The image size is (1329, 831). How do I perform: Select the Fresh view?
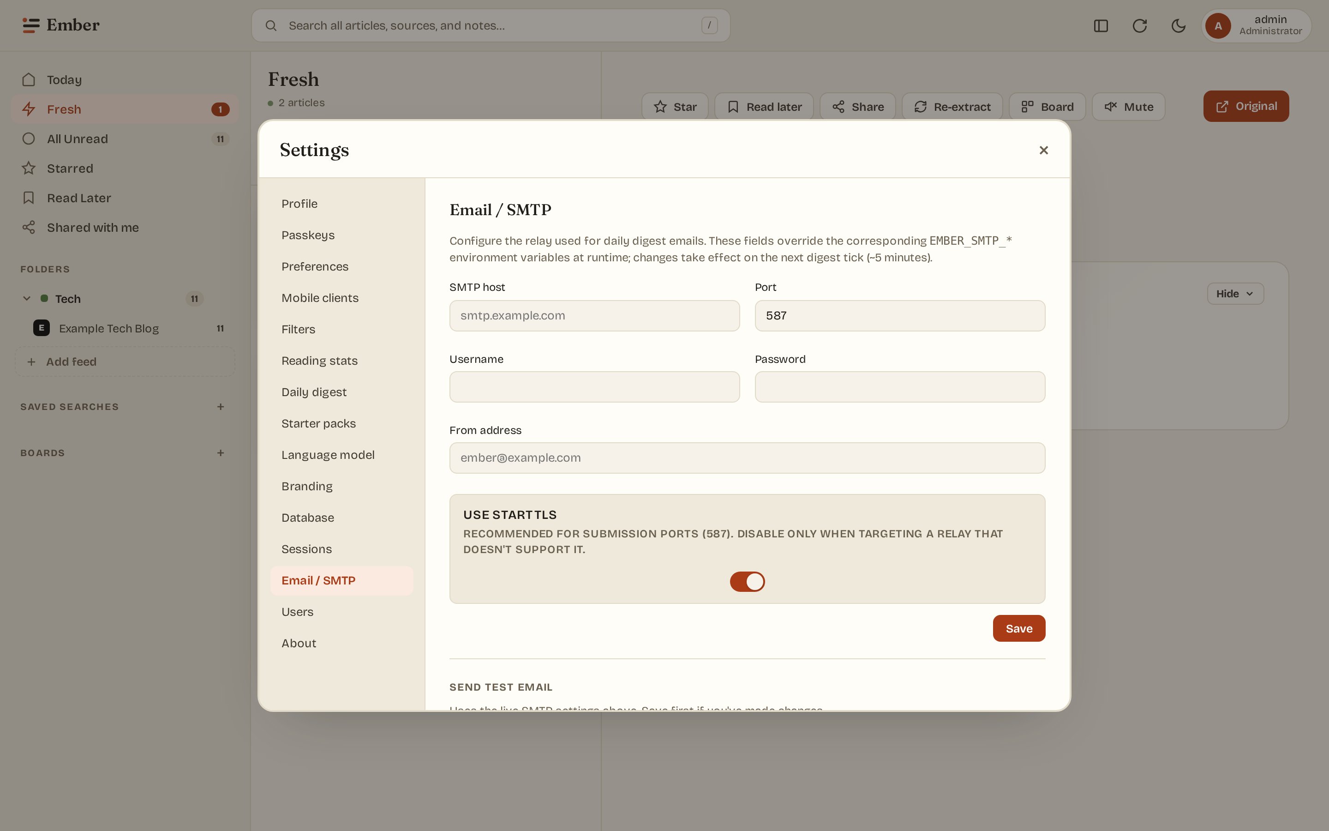(125, 109)
